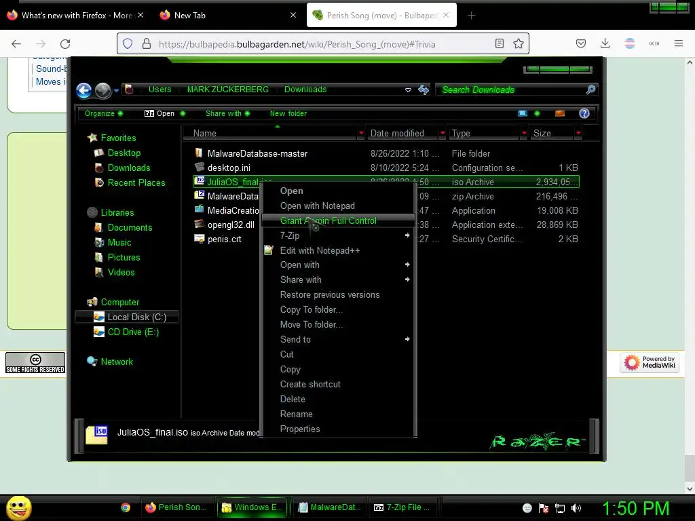
Task: Click the striped extension icon in Firefox toolbar
Action: coord(629,43)
